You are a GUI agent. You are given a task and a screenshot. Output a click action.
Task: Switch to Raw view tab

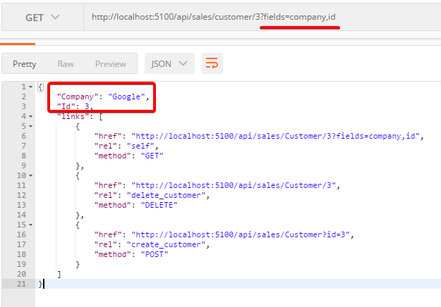pyautogui.click(x=66, y=63)
